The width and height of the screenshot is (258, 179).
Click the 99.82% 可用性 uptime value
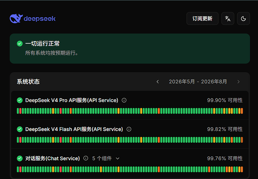pos(225,129)
